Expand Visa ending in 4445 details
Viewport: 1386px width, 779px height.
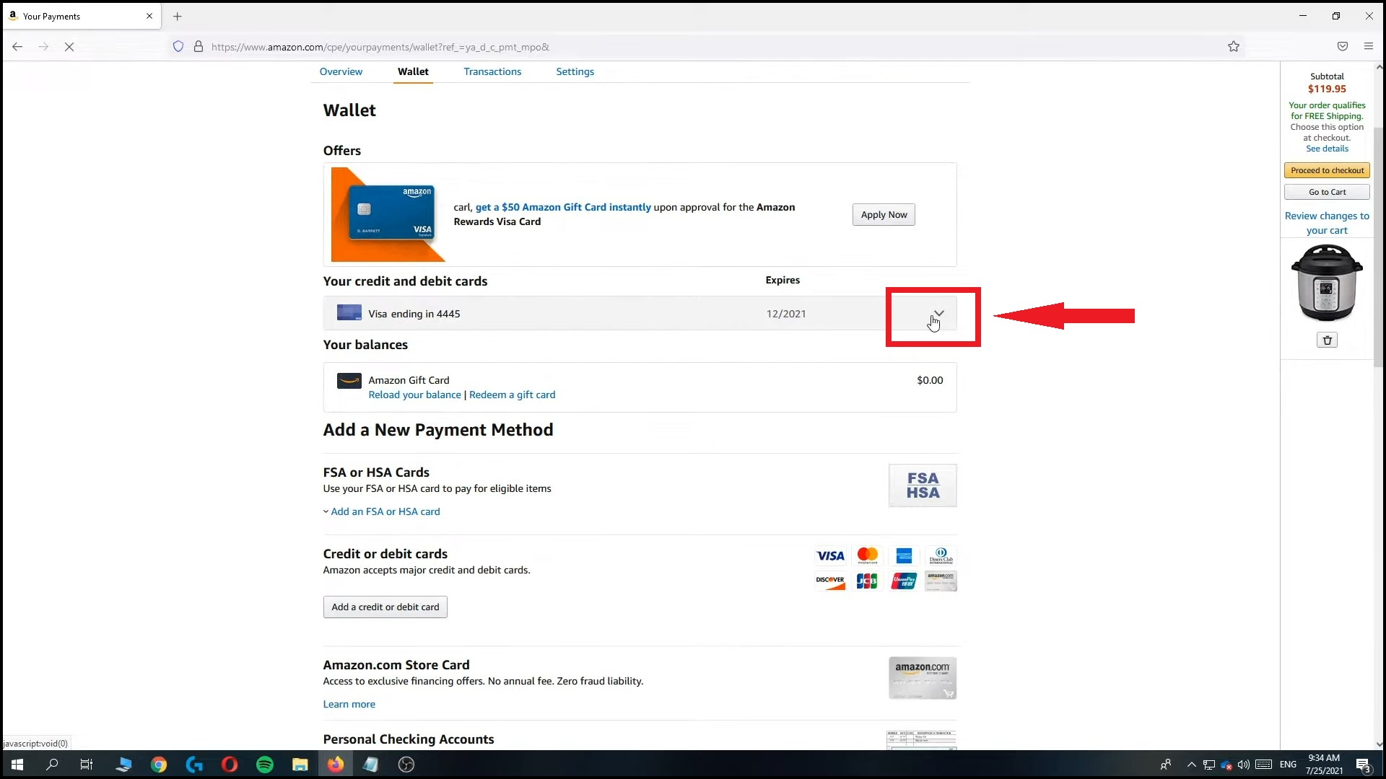click(938, 314)
